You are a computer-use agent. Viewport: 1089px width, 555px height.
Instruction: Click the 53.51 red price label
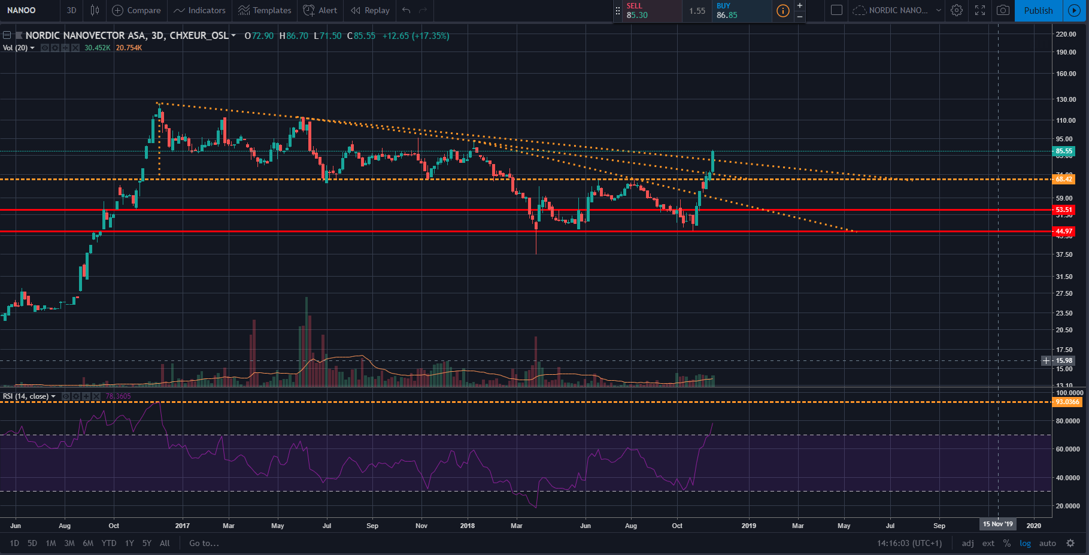1064,210
